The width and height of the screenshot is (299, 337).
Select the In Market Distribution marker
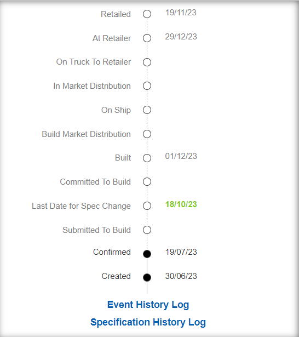click(x=147, y=86)
